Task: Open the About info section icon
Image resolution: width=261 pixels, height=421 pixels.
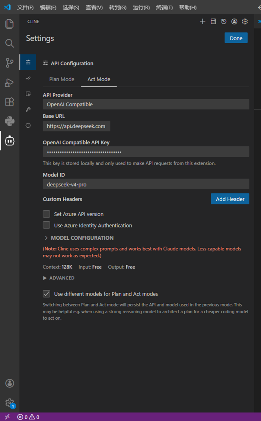Action: 28,125
